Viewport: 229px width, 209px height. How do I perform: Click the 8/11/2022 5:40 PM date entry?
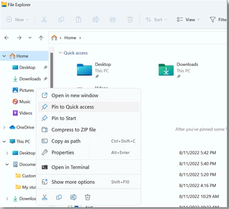[197, 164]
